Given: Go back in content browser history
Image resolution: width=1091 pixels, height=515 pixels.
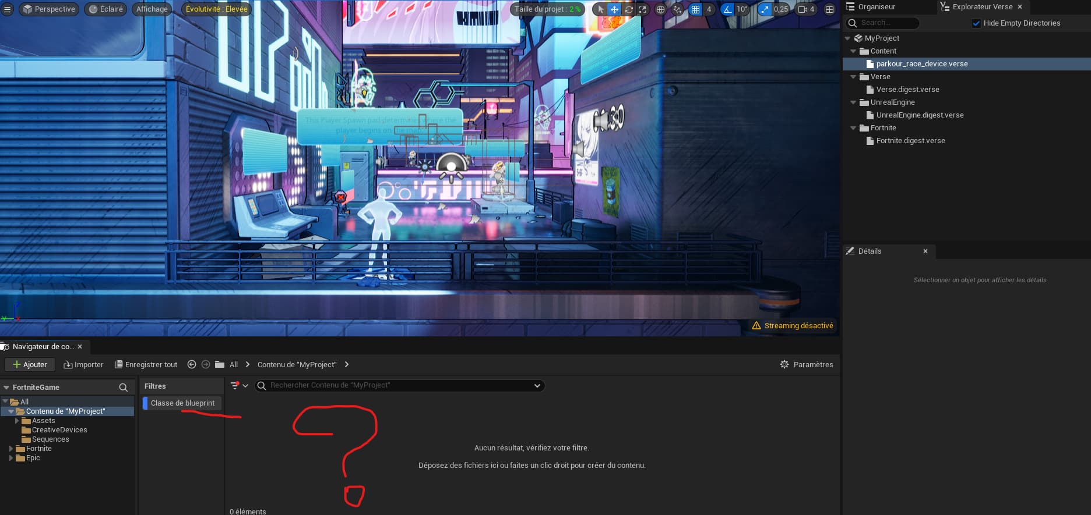Looking at the screenshot, I should coord(191,364).
